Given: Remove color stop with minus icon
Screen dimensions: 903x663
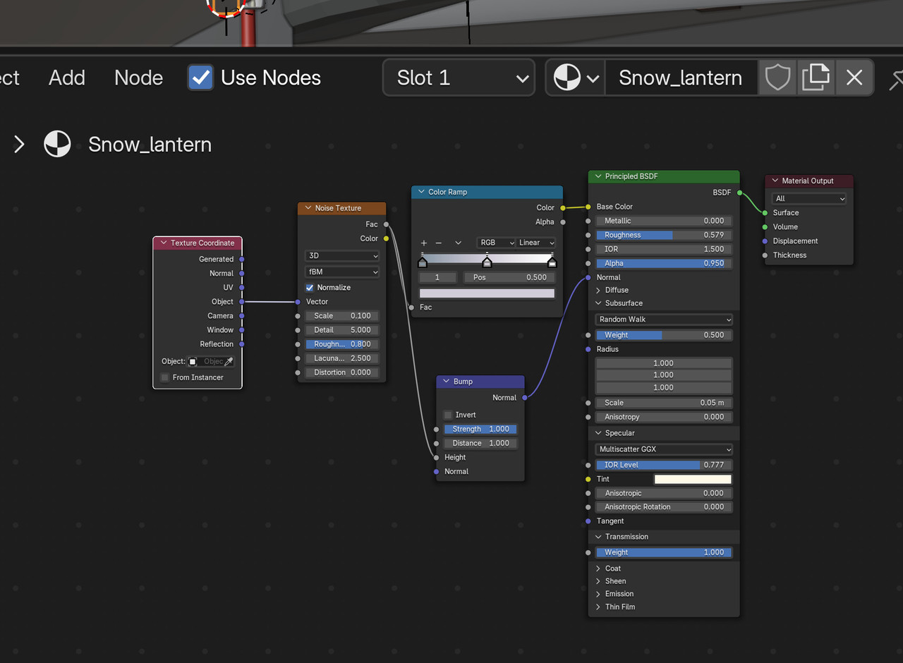Looking at the screenshot, I should 439,243.
